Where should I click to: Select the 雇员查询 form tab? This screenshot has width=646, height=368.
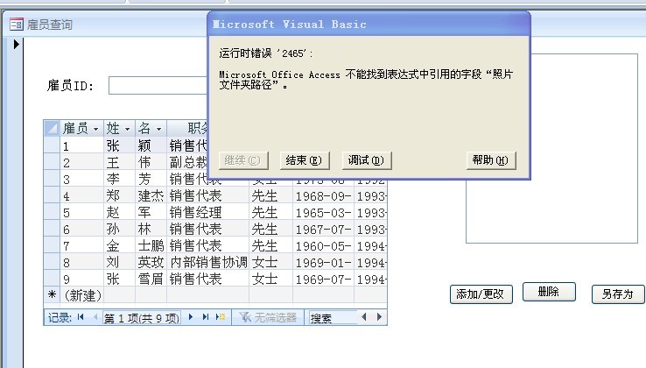tap(49, 25)
